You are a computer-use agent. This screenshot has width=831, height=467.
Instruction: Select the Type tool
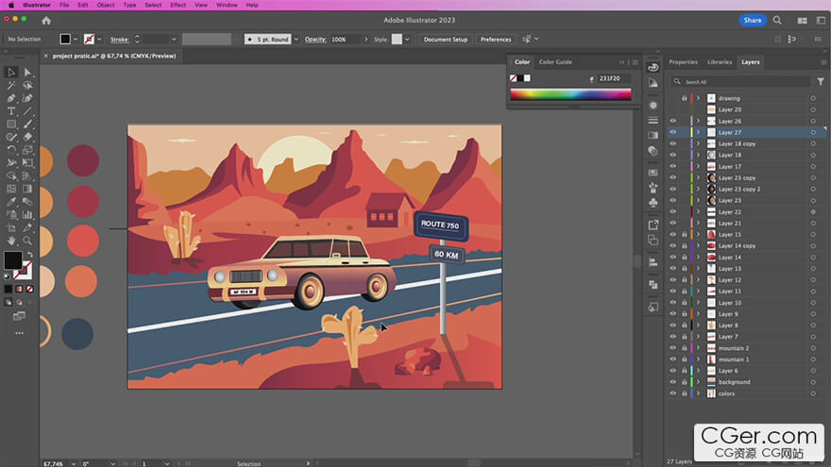(11, 111)
